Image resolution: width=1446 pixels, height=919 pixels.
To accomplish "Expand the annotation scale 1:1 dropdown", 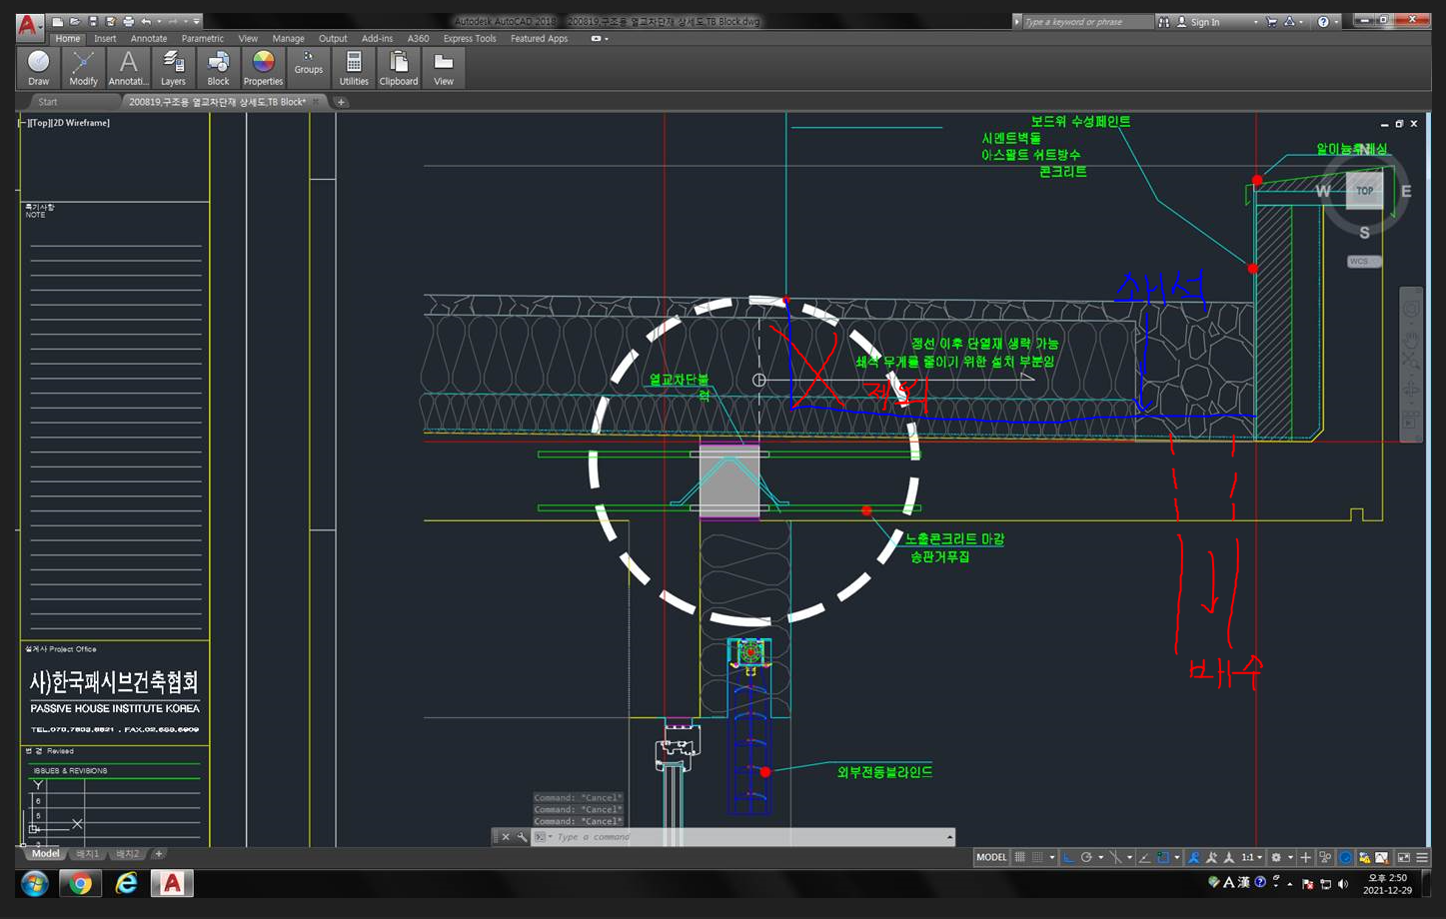I will (1252, 857).
